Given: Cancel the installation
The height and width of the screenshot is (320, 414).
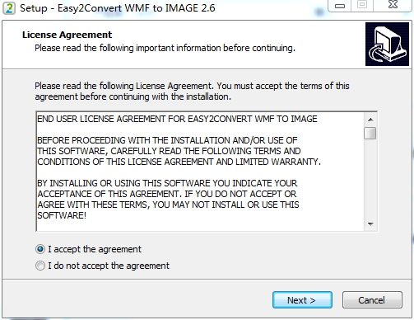Looking at the screenshot, I should coord(372,300).
